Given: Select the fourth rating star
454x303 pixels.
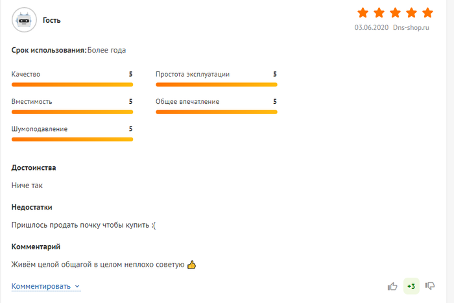Looking at the screenshot, I should click(411, 12).
